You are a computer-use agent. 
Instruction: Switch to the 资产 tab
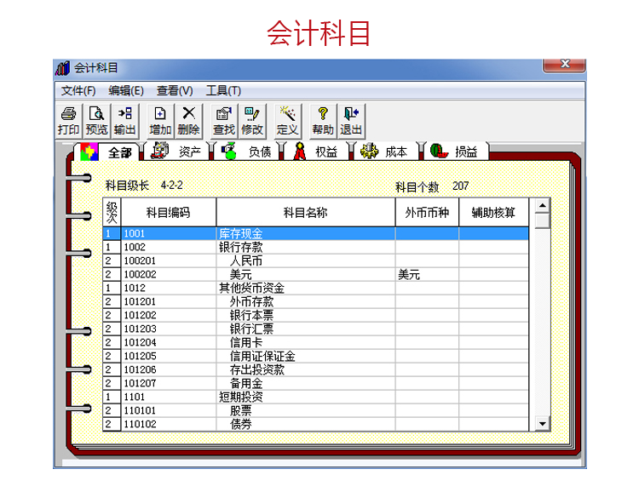tap(177, 152)
